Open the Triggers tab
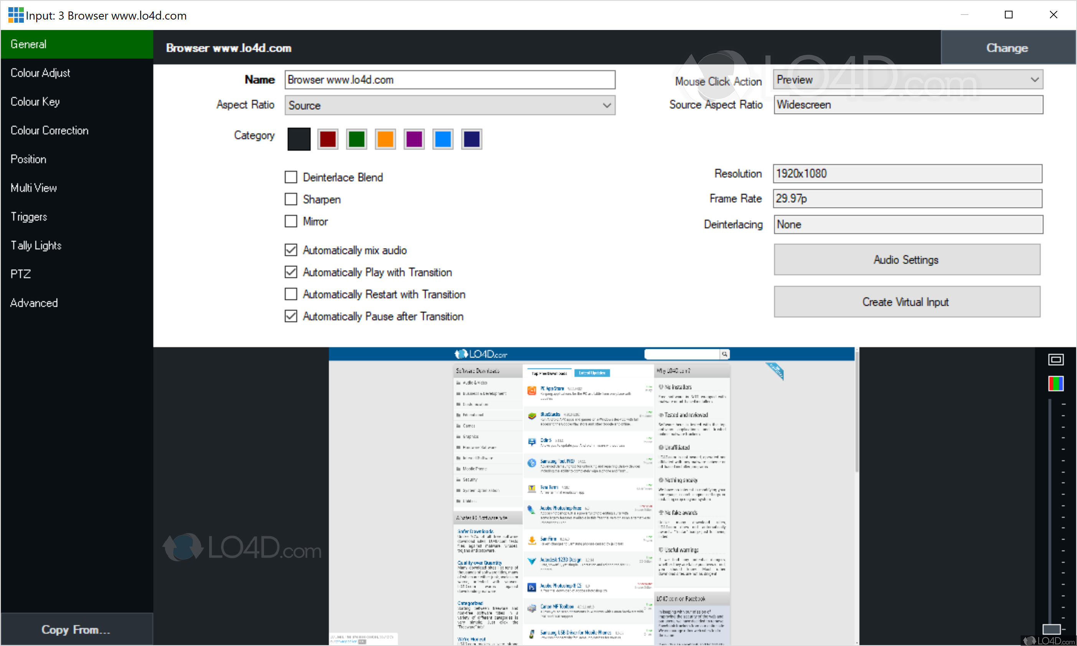The image size is (1077, 646). (x=77, y=217)
